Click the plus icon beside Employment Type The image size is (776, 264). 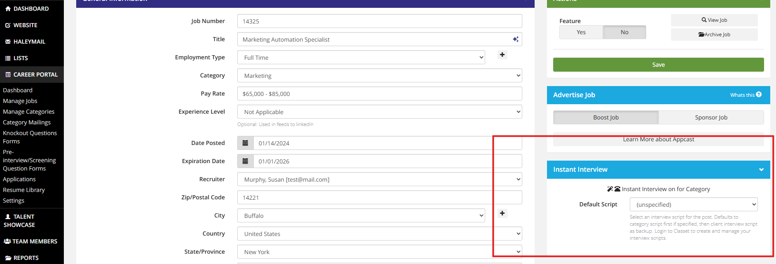point(502,55)
